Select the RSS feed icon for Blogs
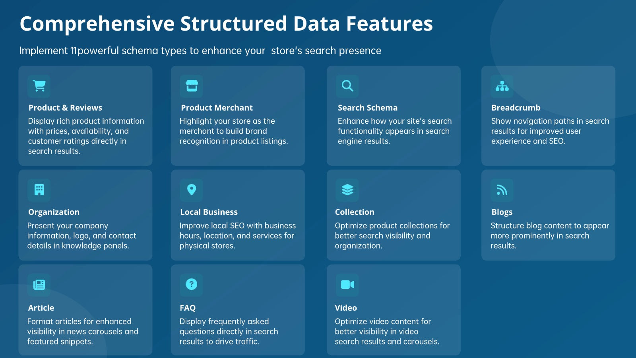636x358 pixels. pyautogui.click(x=502, y=190)
